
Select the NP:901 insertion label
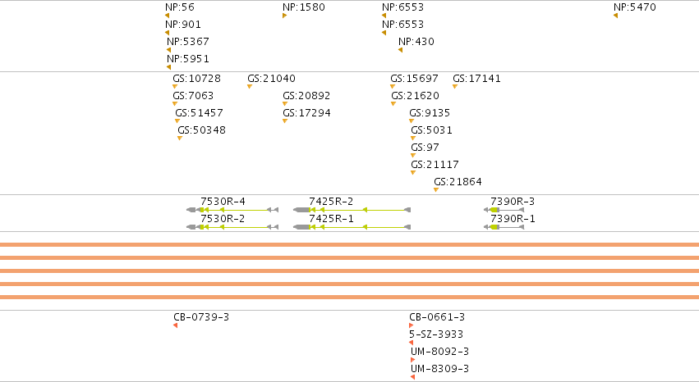[183, 25]
